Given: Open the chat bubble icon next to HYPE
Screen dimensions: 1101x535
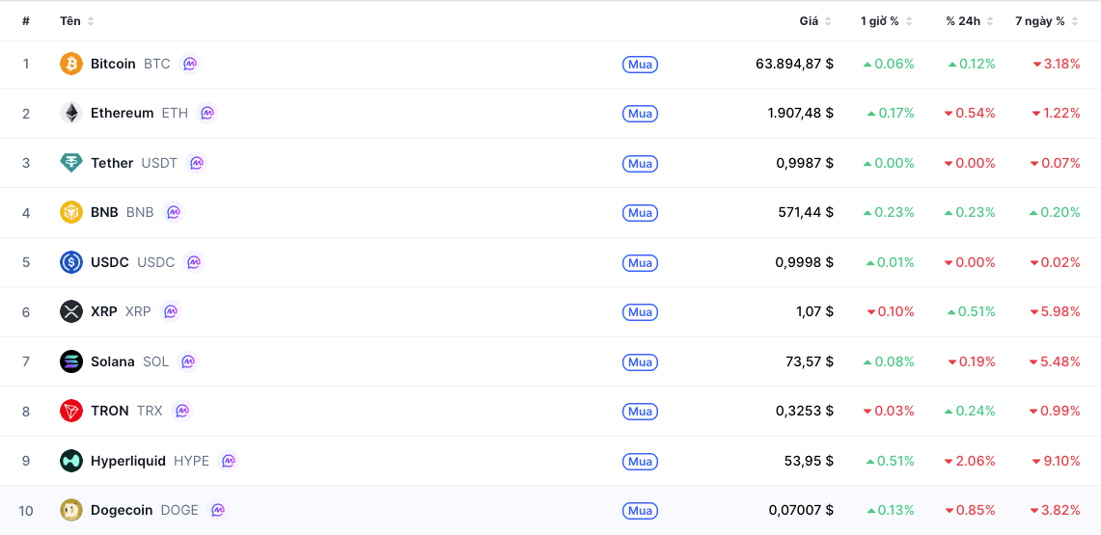Looking at the screenshot, I should click(228, 461).
